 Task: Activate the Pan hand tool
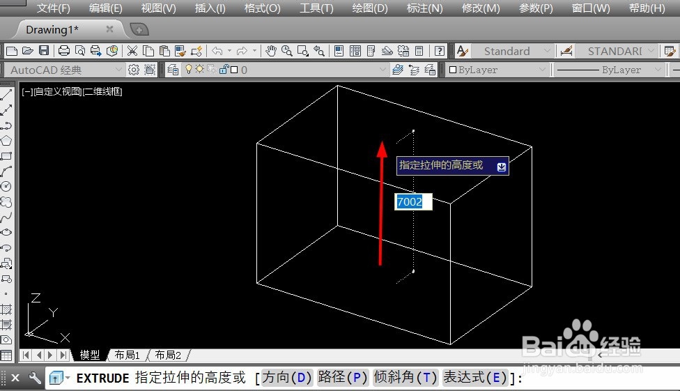click(271, 51)
